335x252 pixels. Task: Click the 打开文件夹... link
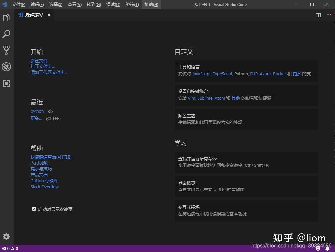coord(42,66)
